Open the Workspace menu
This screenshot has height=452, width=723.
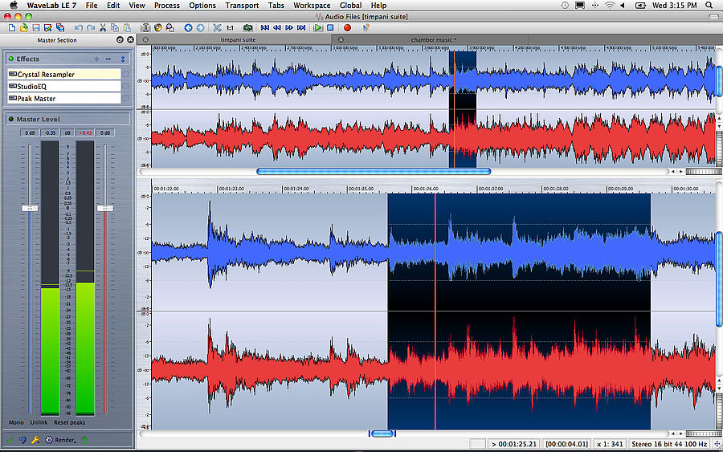pyautogui.click(x=312, y=5)
